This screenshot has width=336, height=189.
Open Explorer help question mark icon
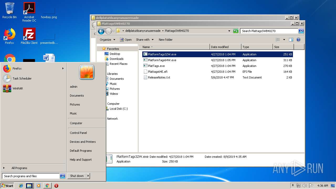point(298,40)
